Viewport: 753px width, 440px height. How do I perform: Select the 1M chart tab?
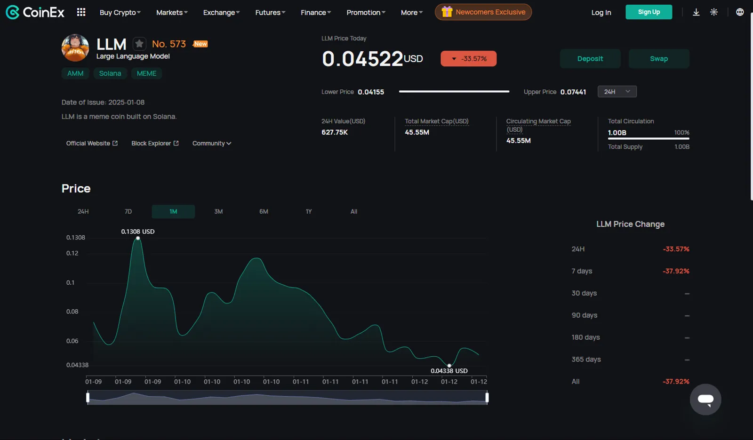coord(173,211)
